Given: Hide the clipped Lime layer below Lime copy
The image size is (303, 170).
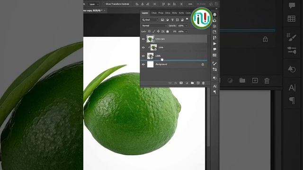Looking at the screenshot, I should pos(143,47).
